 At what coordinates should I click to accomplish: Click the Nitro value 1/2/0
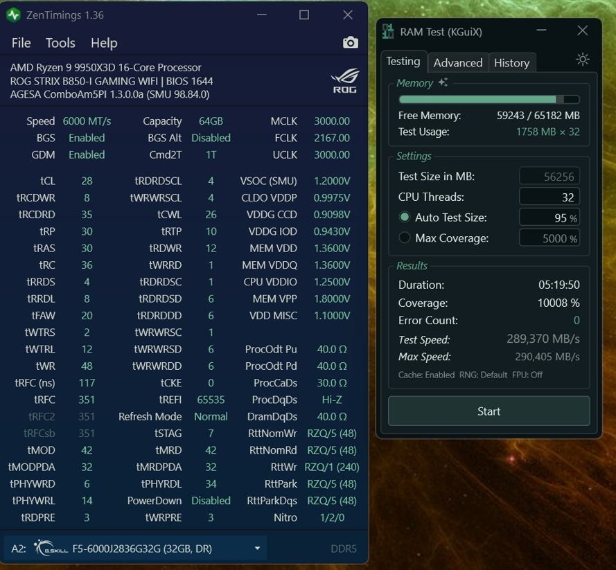point(332,518)
